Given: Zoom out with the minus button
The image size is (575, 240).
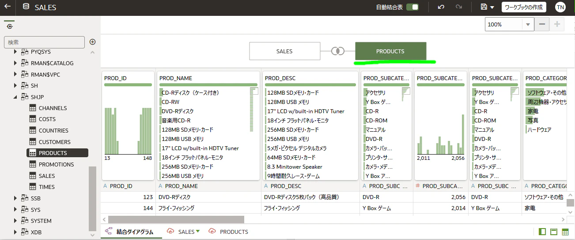Looking at the screenshot, I should tap(542, 24).
